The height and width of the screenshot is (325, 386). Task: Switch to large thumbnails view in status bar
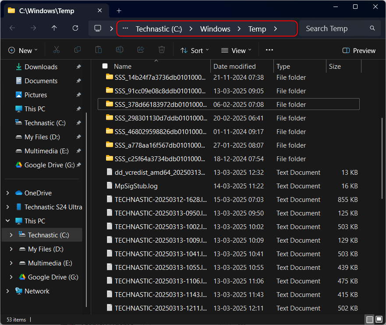379,319
